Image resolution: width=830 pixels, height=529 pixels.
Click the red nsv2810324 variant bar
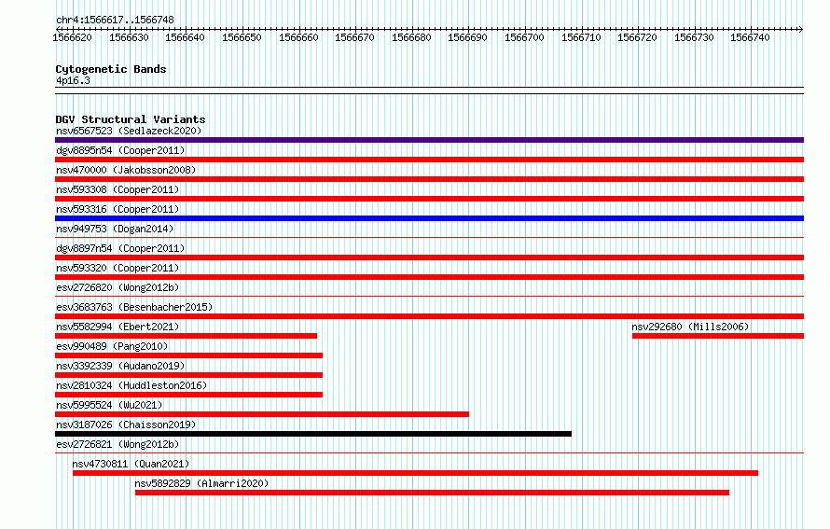(x=189, y=395)
